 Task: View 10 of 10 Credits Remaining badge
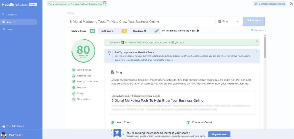(270, 4)
